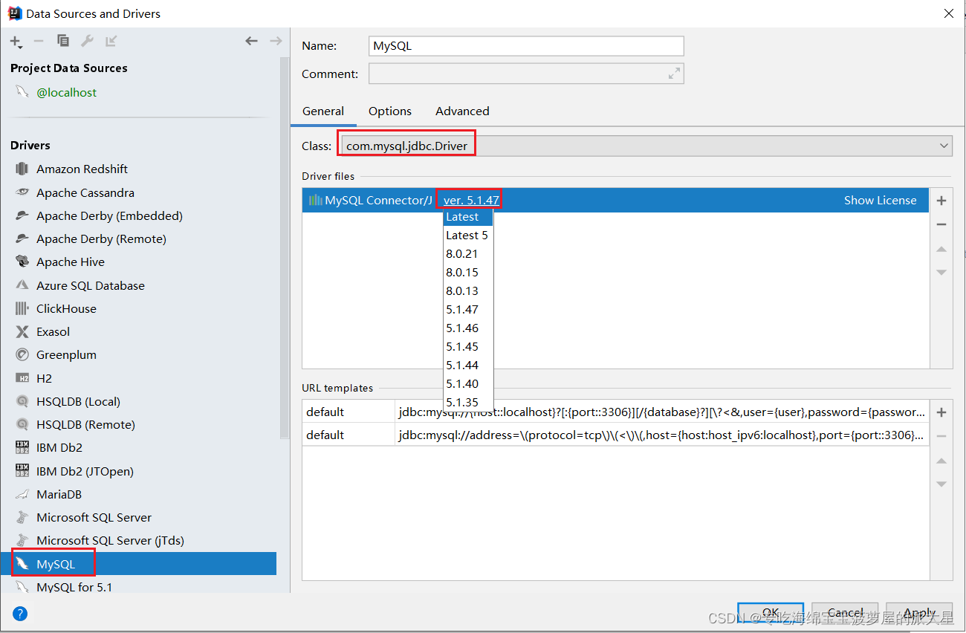This screenshot has height=633, width=966.
Task: Click the Apply button
Action: click(x=919, y=613)
